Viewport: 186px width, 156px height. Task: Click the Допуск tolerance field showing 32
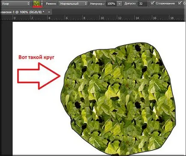point(143,3)
